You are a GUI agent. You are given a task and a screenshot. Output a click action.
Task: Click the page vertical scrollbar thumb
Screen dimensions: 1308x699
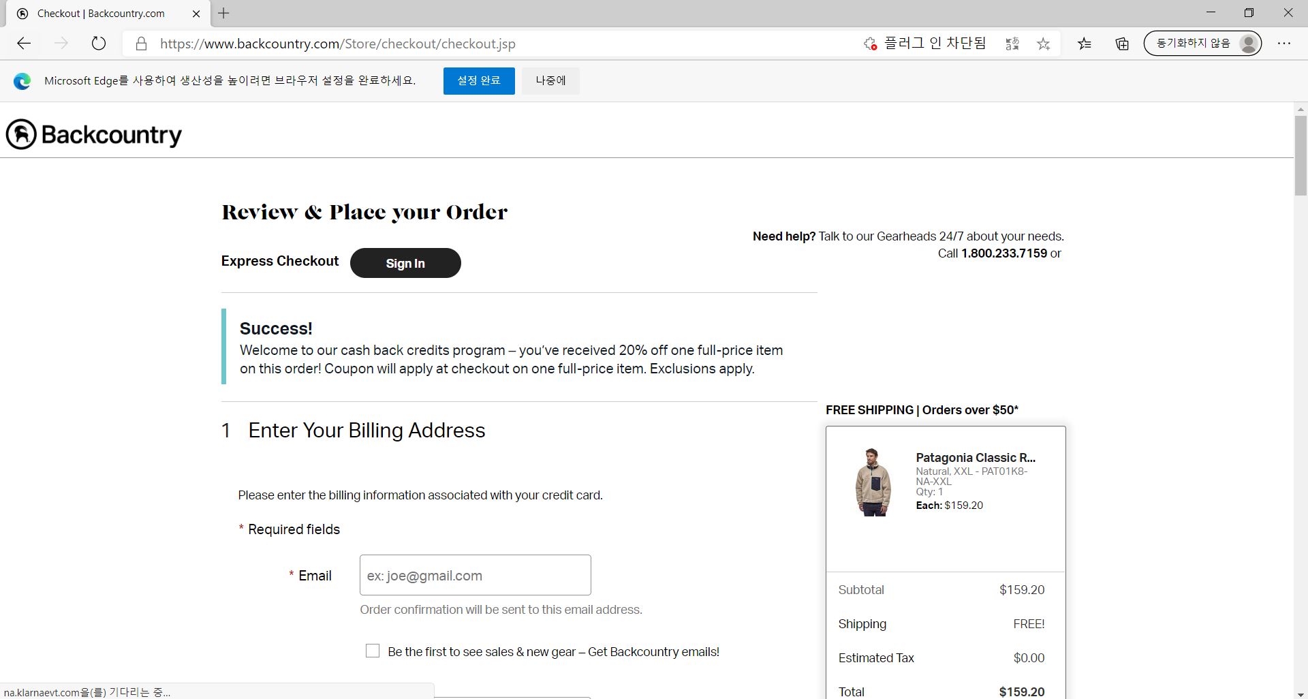(x=1301, y=156)
